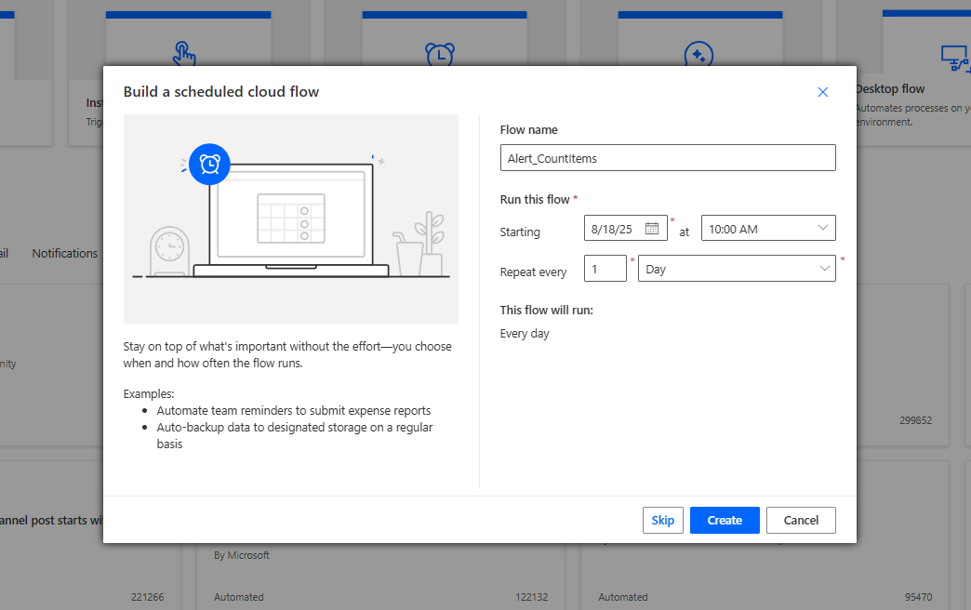Close the scheduled cloud flow dialog
Viewport: 971px width, 610px height.
(x=822, y=92)
